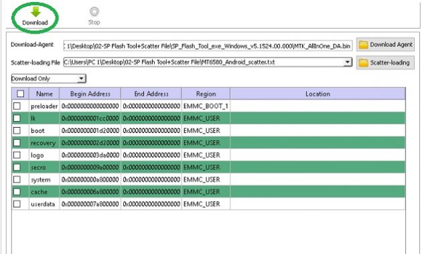Screen dimensions: 422x254
Task: Click the Region column header
Action: [206, 94]
